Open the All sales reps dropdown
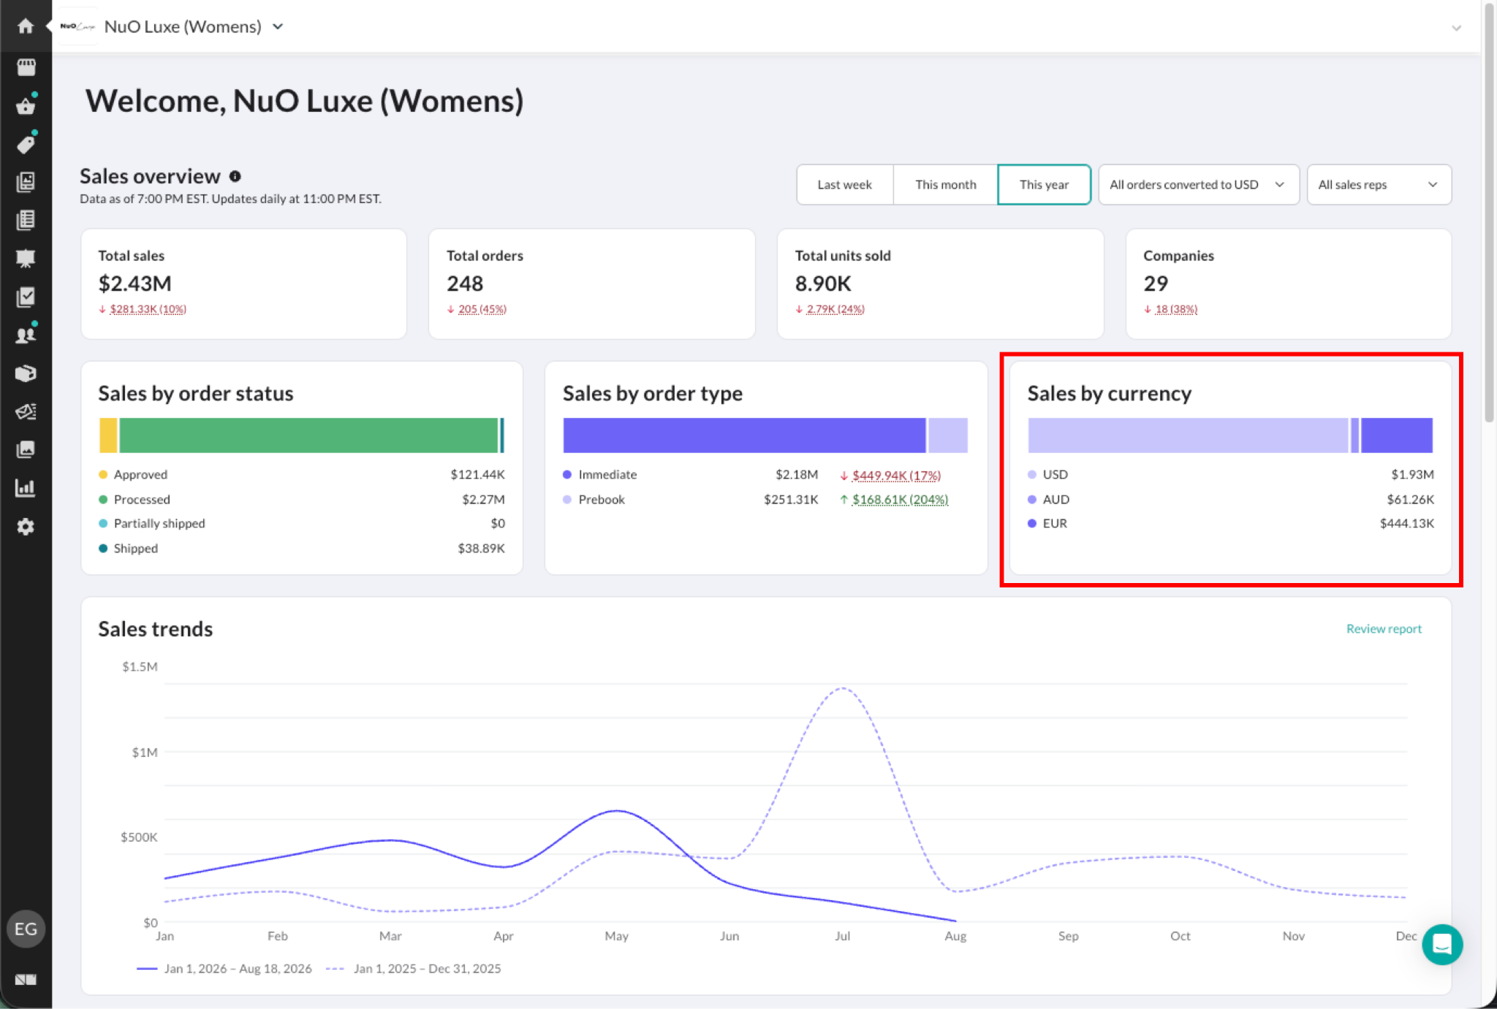 point(1379,185)
